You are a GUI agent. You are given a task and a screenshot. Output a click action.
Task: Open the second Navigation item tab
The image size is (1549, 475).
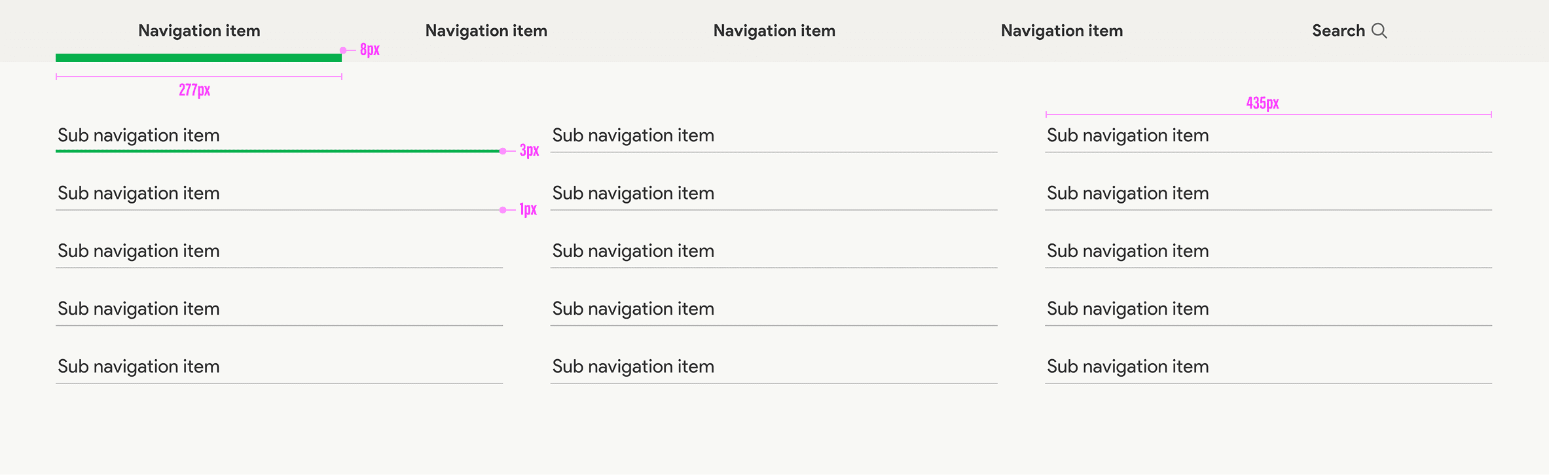486,31
